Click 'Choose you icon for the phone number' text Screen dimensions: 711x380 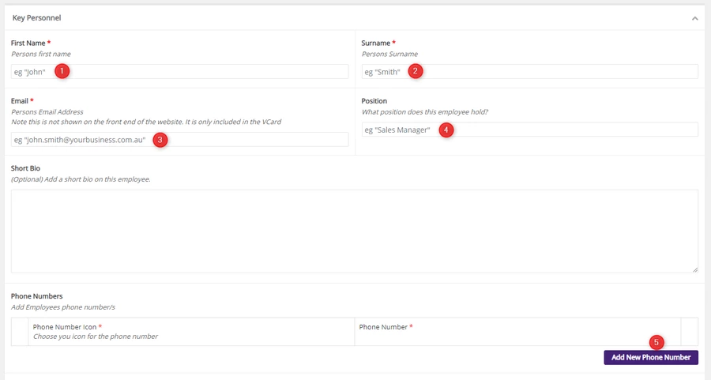coord(96,337)
